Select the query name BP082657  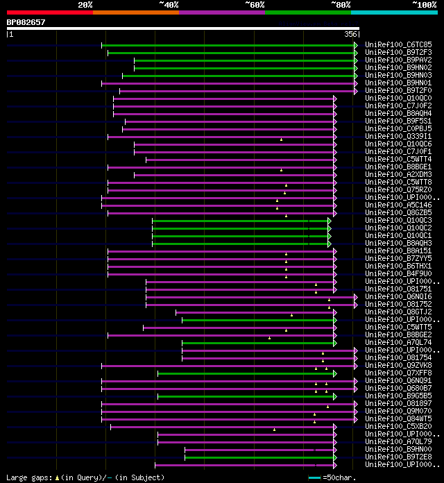tap(26, 22)
